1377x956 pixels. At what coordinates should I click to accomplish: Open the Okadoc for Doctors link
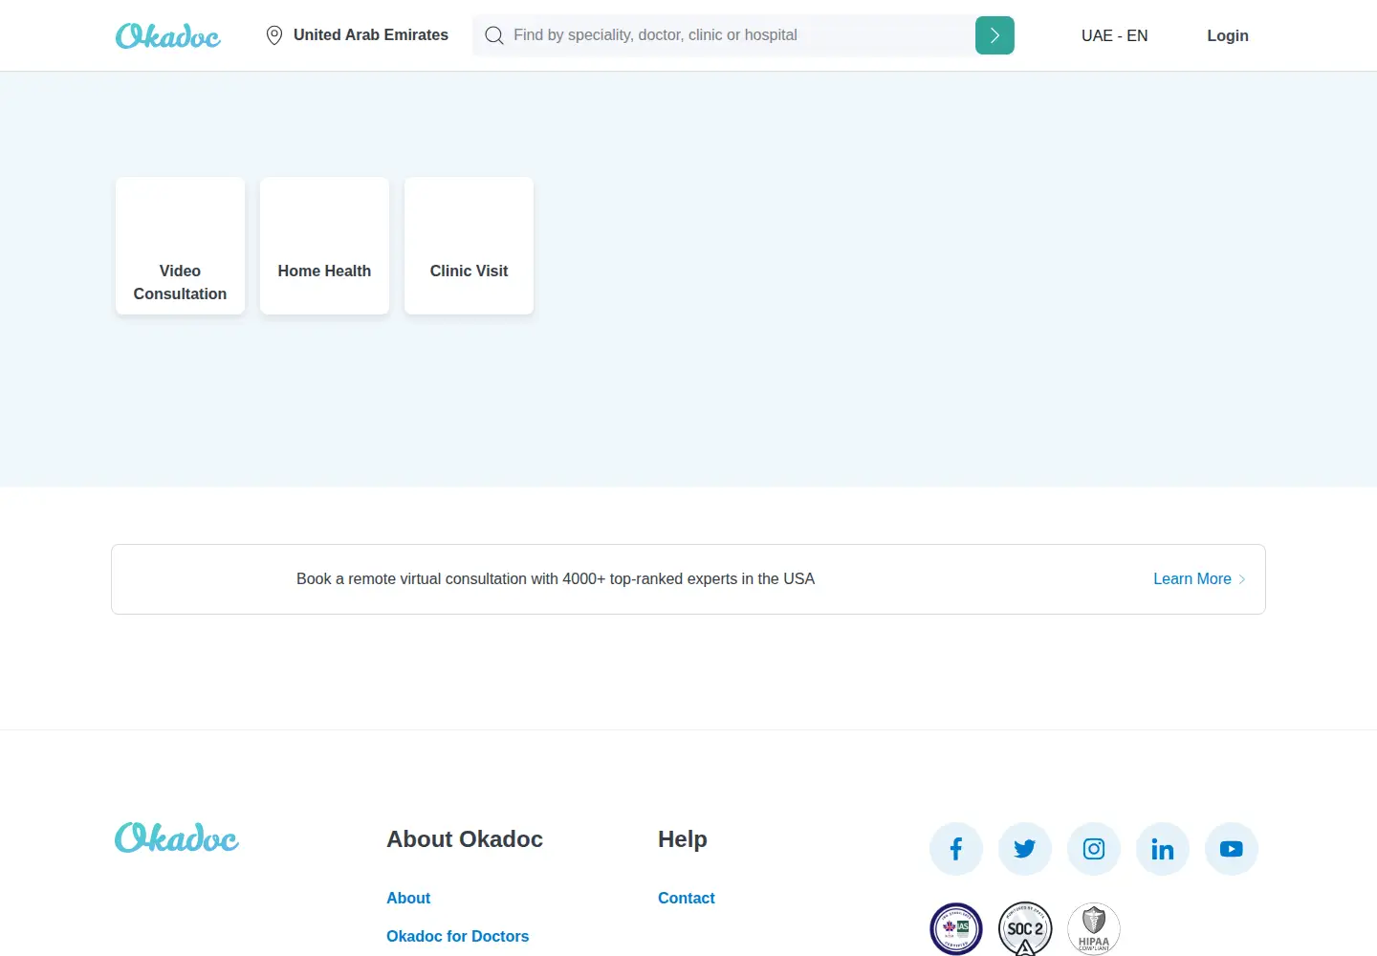point(458,937)
